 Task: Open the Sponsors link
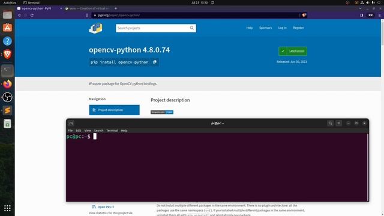265,28
